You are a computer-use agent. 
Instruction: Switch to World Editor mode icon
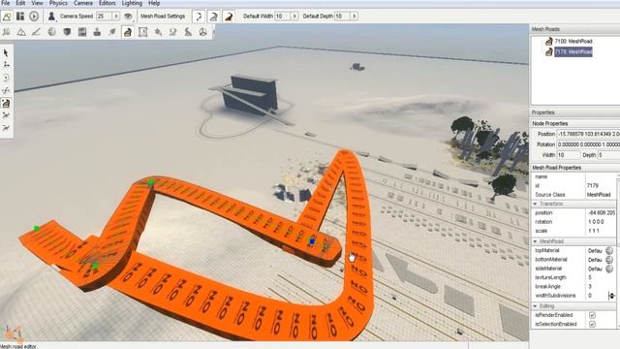[x=7, y=16]
